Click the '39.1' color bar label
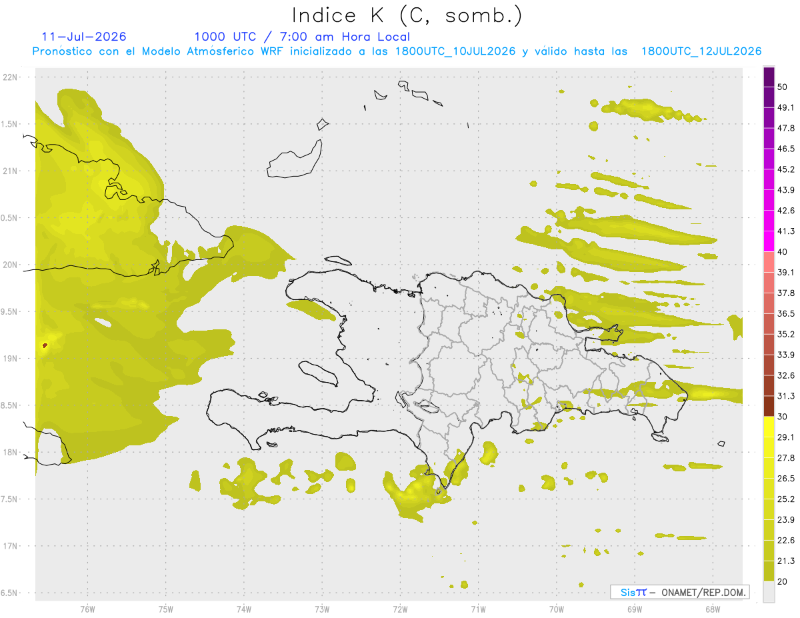 pos(786,273)
